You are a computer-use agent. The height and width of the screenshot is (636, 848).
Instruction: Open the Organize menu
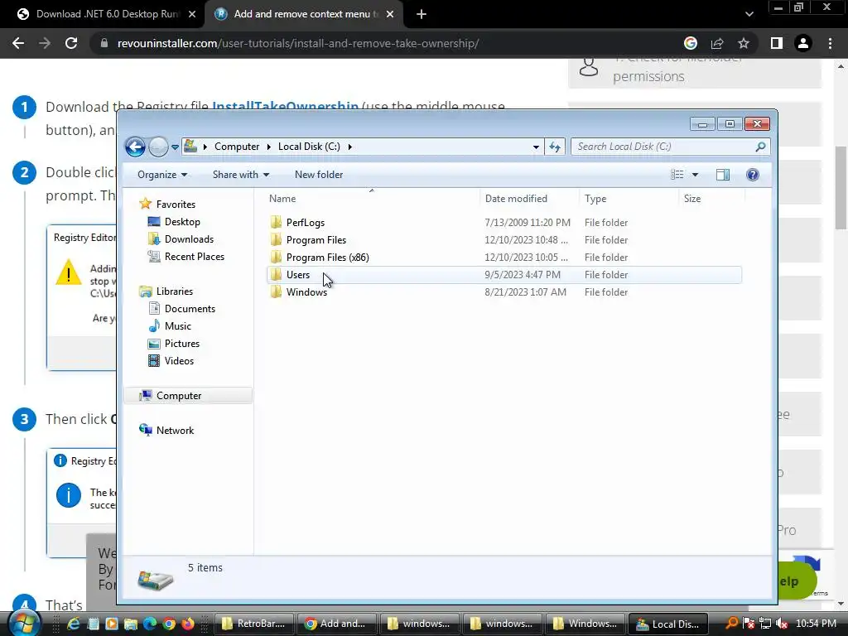point(162,175)
